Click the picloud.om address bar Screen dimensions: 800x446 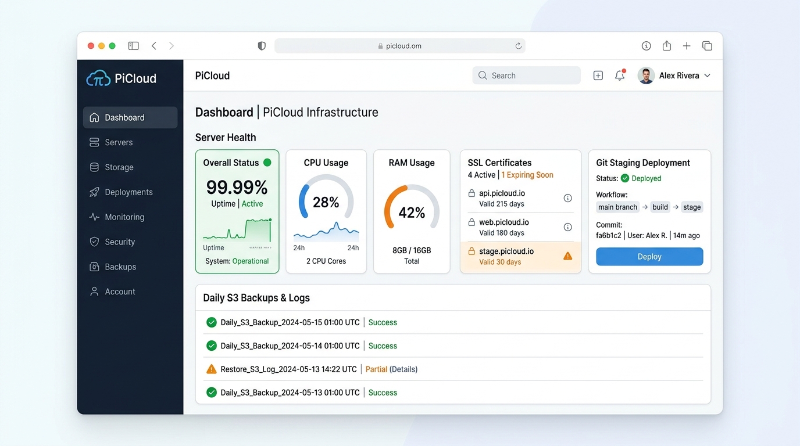(x=400, y=46)
